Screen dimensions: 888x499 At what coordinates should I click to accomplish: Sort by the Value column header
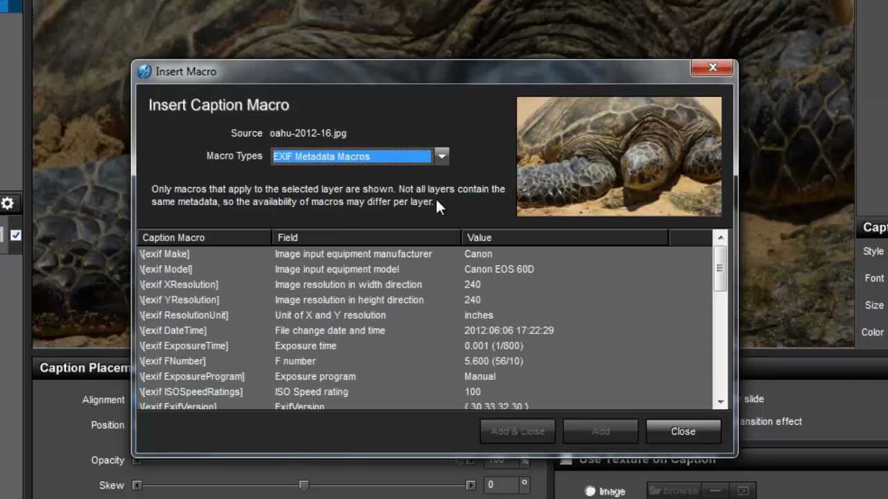click(565, 238)
